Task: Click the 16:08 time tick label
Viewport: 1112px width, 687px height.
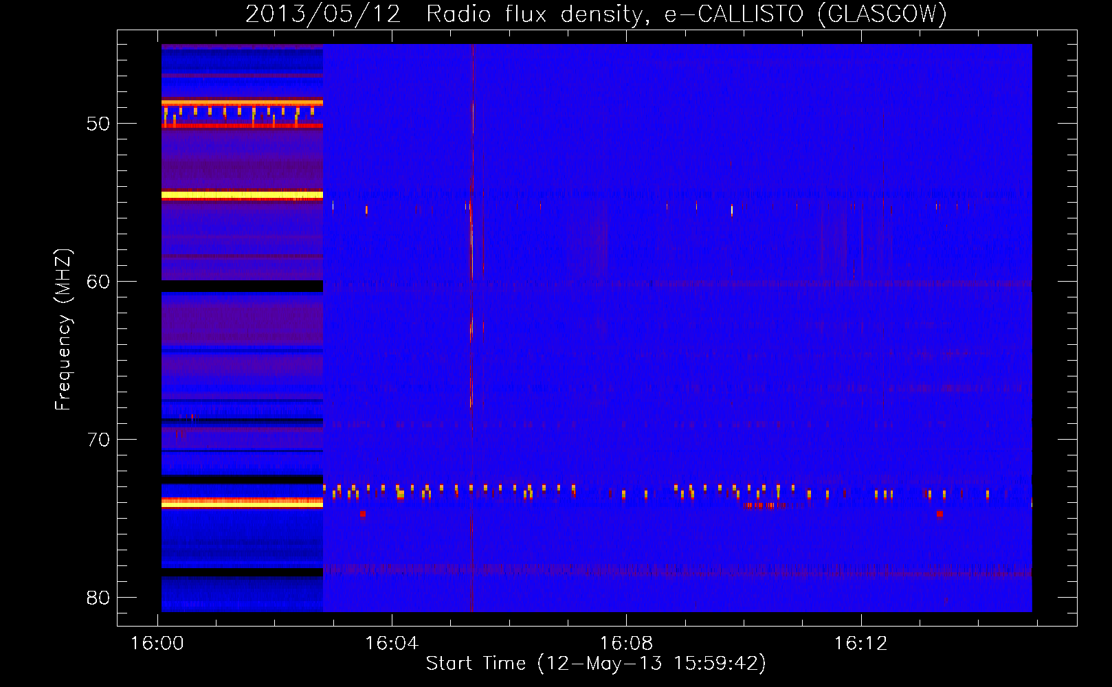Action: pyautogui.click(x=626, y=644)
